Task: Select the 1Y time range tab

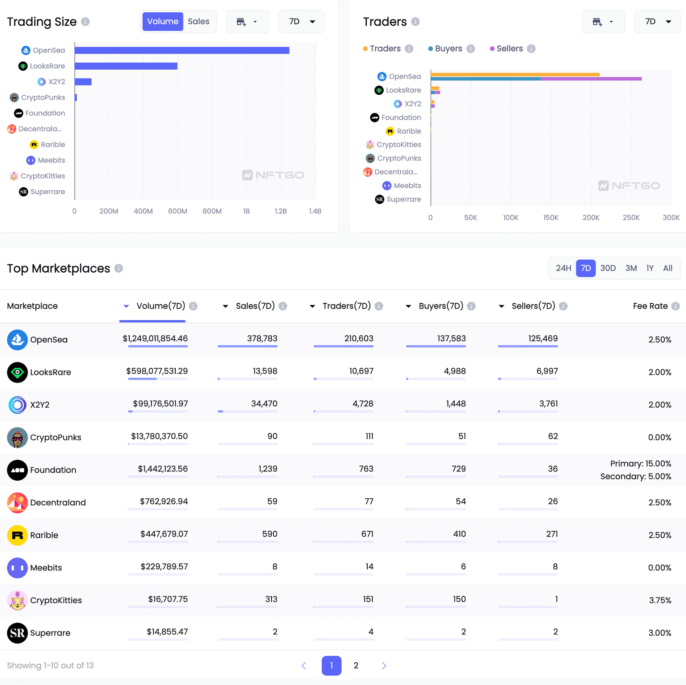Action: click(650, 269)
